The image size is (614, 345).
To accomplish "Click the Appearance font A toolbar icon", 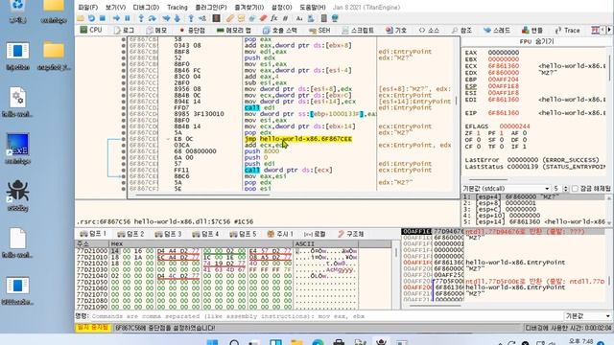I will click(x=299, y=18).
